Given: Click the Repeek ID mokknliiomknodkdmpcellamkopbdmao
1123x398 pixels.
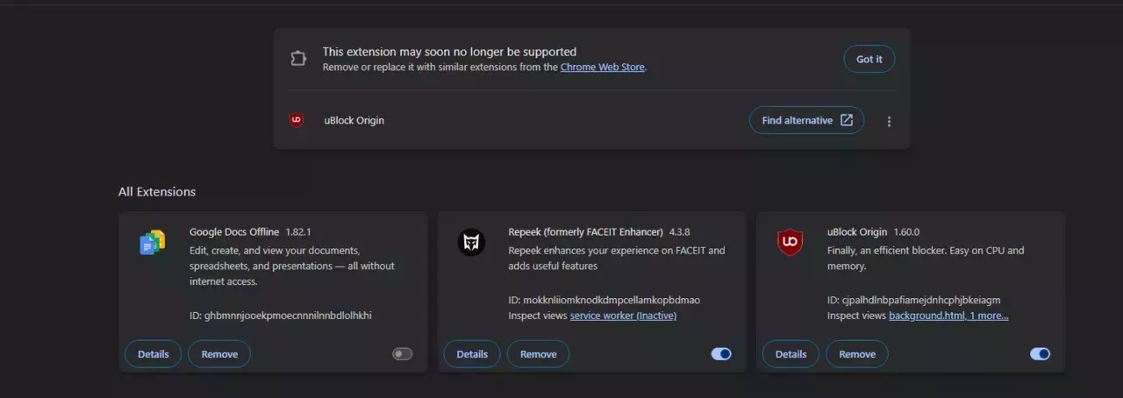Looking at the screenshot, I should (604, 300).
